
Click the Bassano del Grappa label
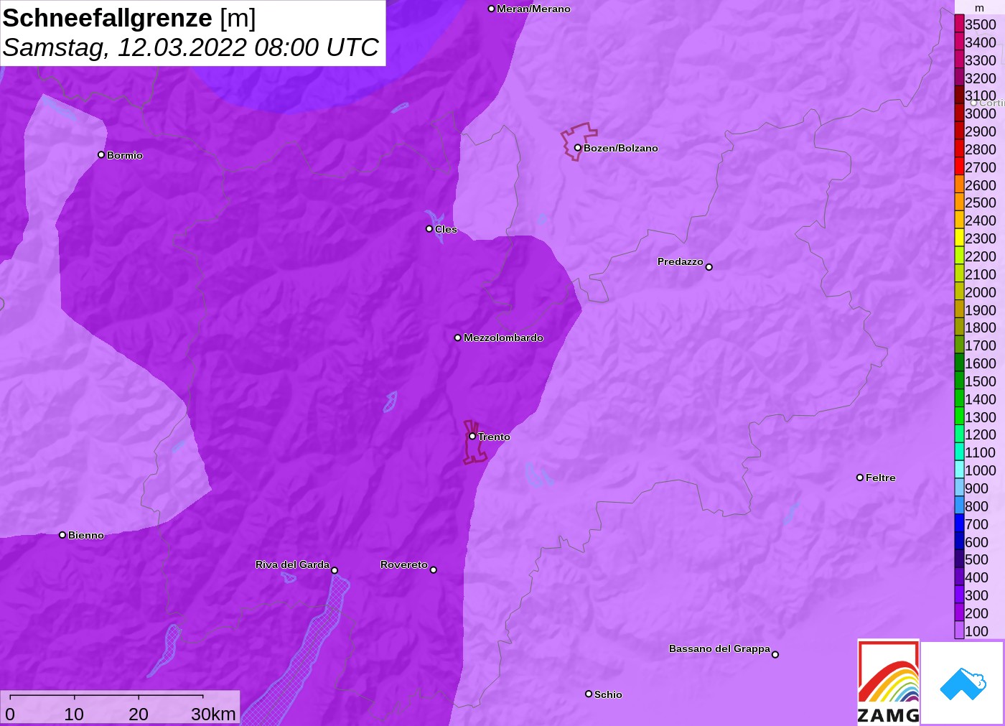[x=719, y=648]
